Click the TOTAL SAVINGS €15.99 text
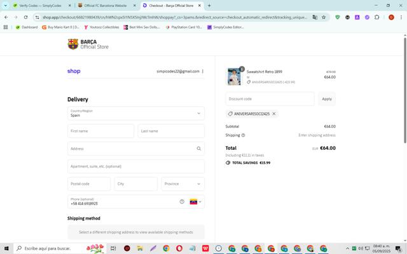Image resolution: width=407 pixels, height=254 pixels. pyautogui.click(x=251, y=163)
